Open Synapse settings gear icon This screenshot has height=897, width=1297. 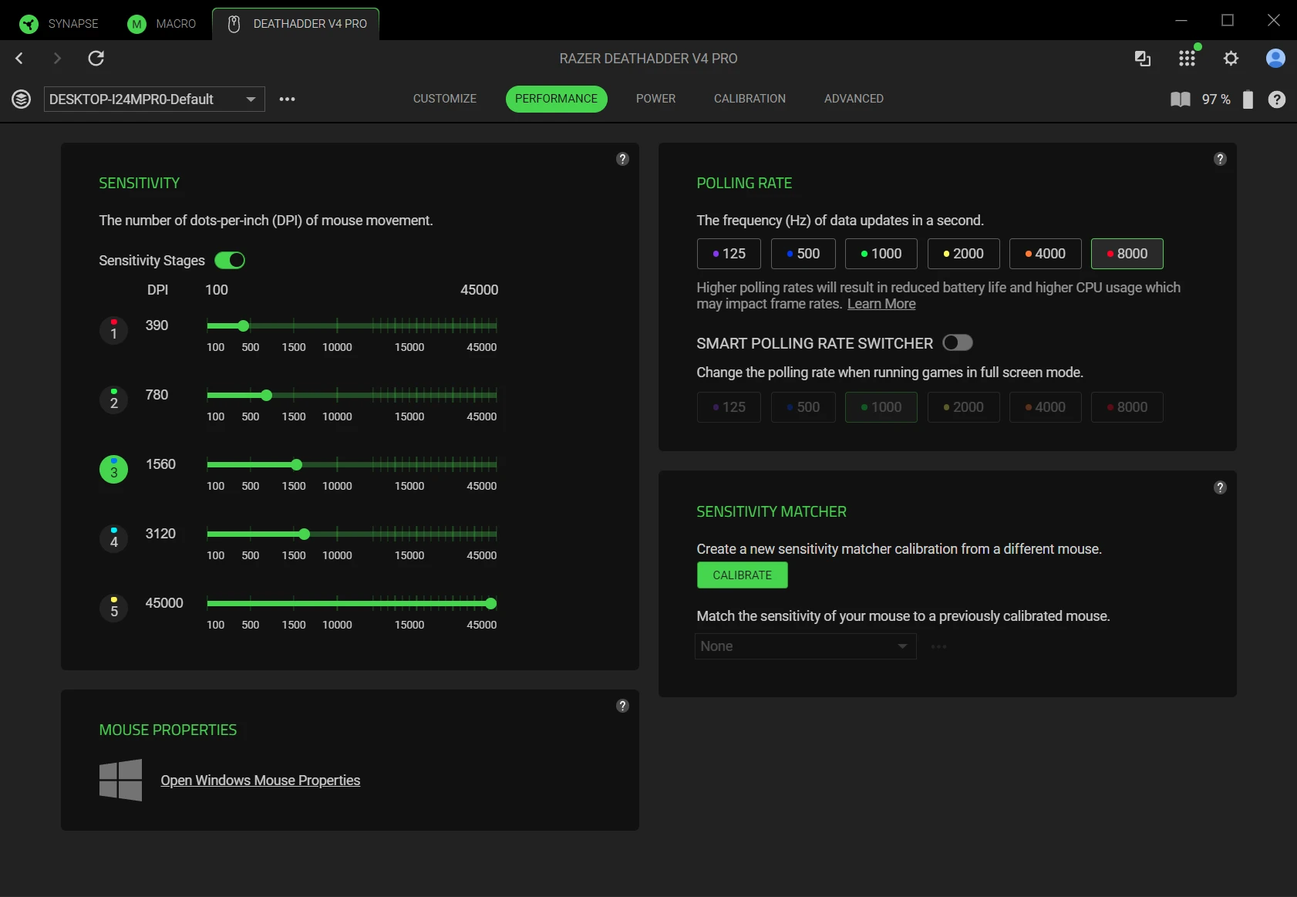1231,59
